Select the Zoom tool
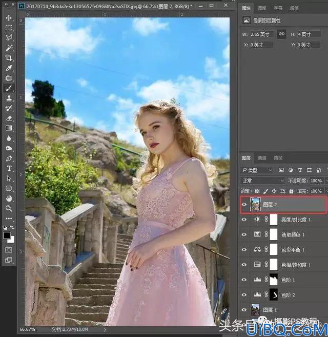The width and height of the screenshot is (328, 337). point(9,208)
